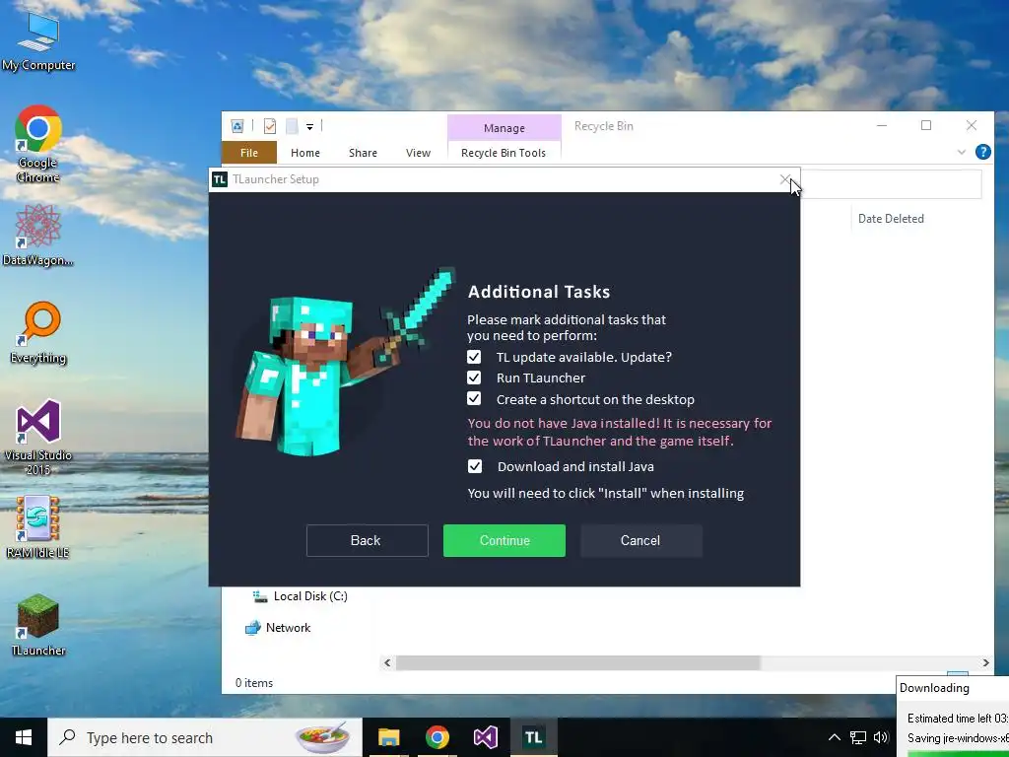Image resolution: width=1009 pixels, height=757 pixels.
Task: Click the Type here to search box
Action: tap(205, 737)
